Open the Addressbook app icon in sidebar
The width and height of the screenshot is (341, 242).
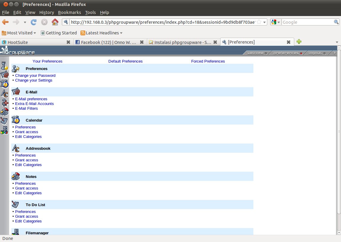pyautogui.click(x=4, y=93)
